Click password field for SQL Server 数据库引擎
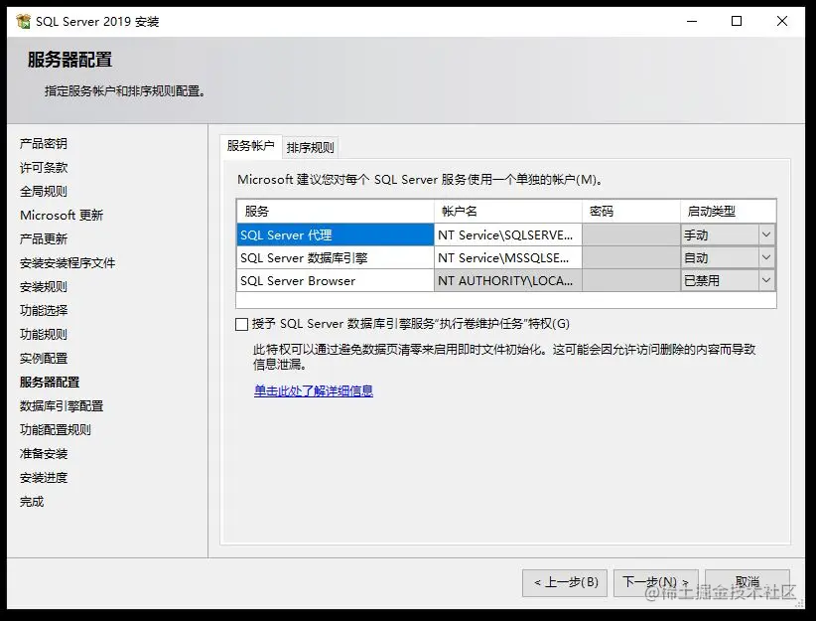Image resolution: width=816 pixels, height=621 pixels. (x=630, y=258)
